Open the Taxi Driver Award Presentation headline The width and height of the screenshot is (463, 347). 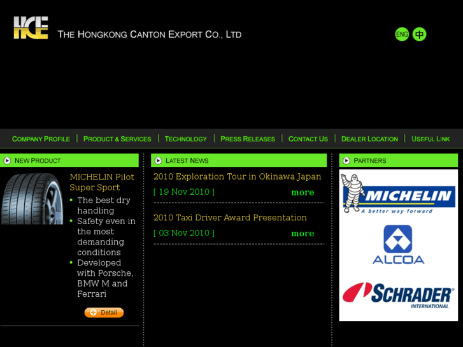(230, 218)
